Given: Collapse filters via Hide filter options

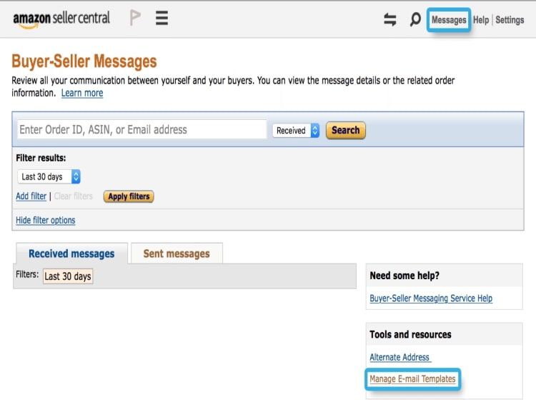Looking at the screenshot, I should click(x=46, y=220).
